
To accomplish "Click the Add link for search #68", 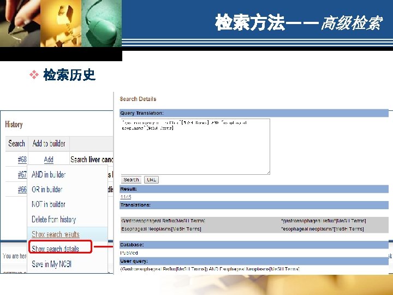I will click(49, 160).
